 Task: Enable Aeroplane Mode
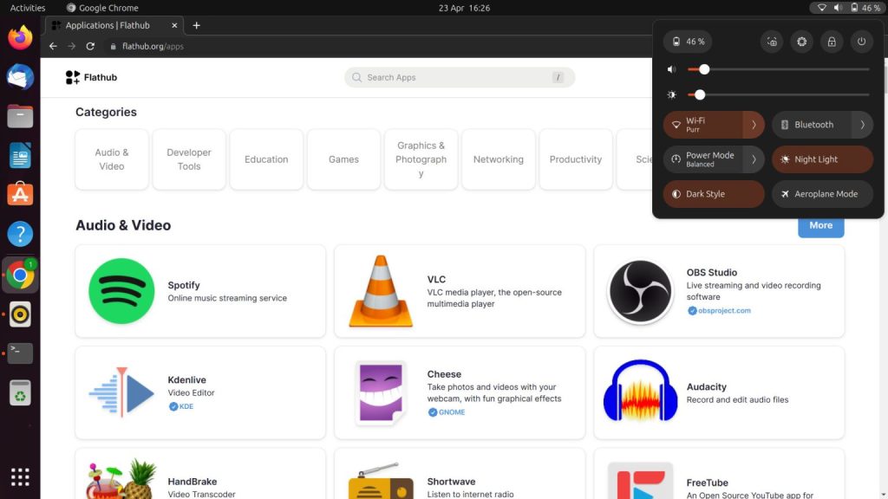822,194
